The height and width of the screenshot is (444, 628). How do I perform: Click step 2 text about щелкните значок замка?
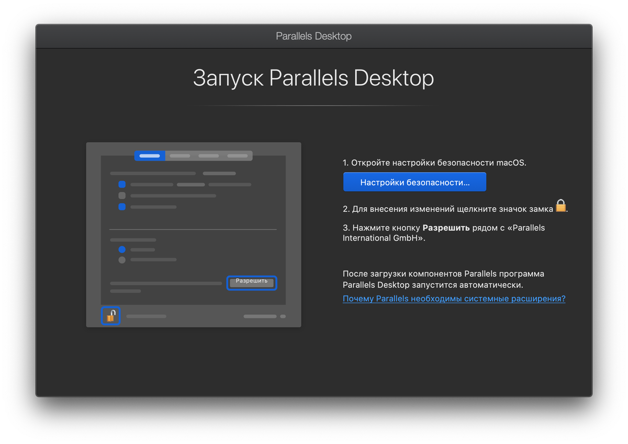pyautogui.click(x=448, y=209)
